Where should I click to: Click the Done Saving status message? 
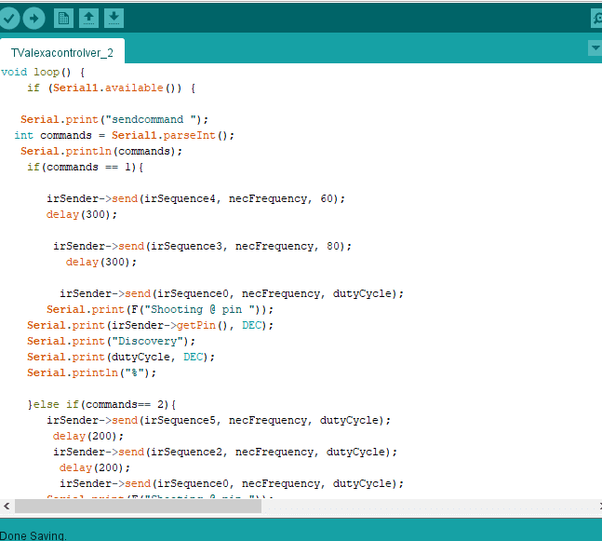[x=33, y=534]
